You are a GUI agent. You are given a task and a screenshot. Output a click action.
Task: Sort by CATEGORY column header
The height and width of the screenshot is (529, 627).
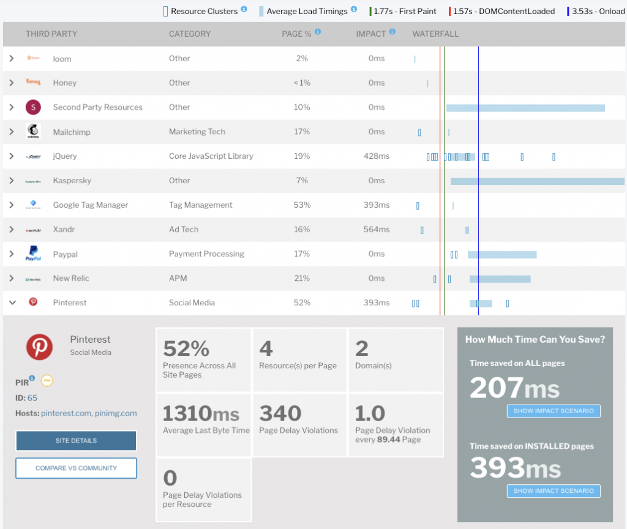(190, 34)
